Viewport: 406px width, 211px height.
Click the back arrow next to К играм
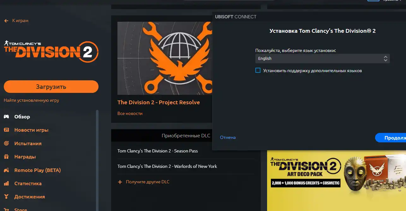coord(6,20)
